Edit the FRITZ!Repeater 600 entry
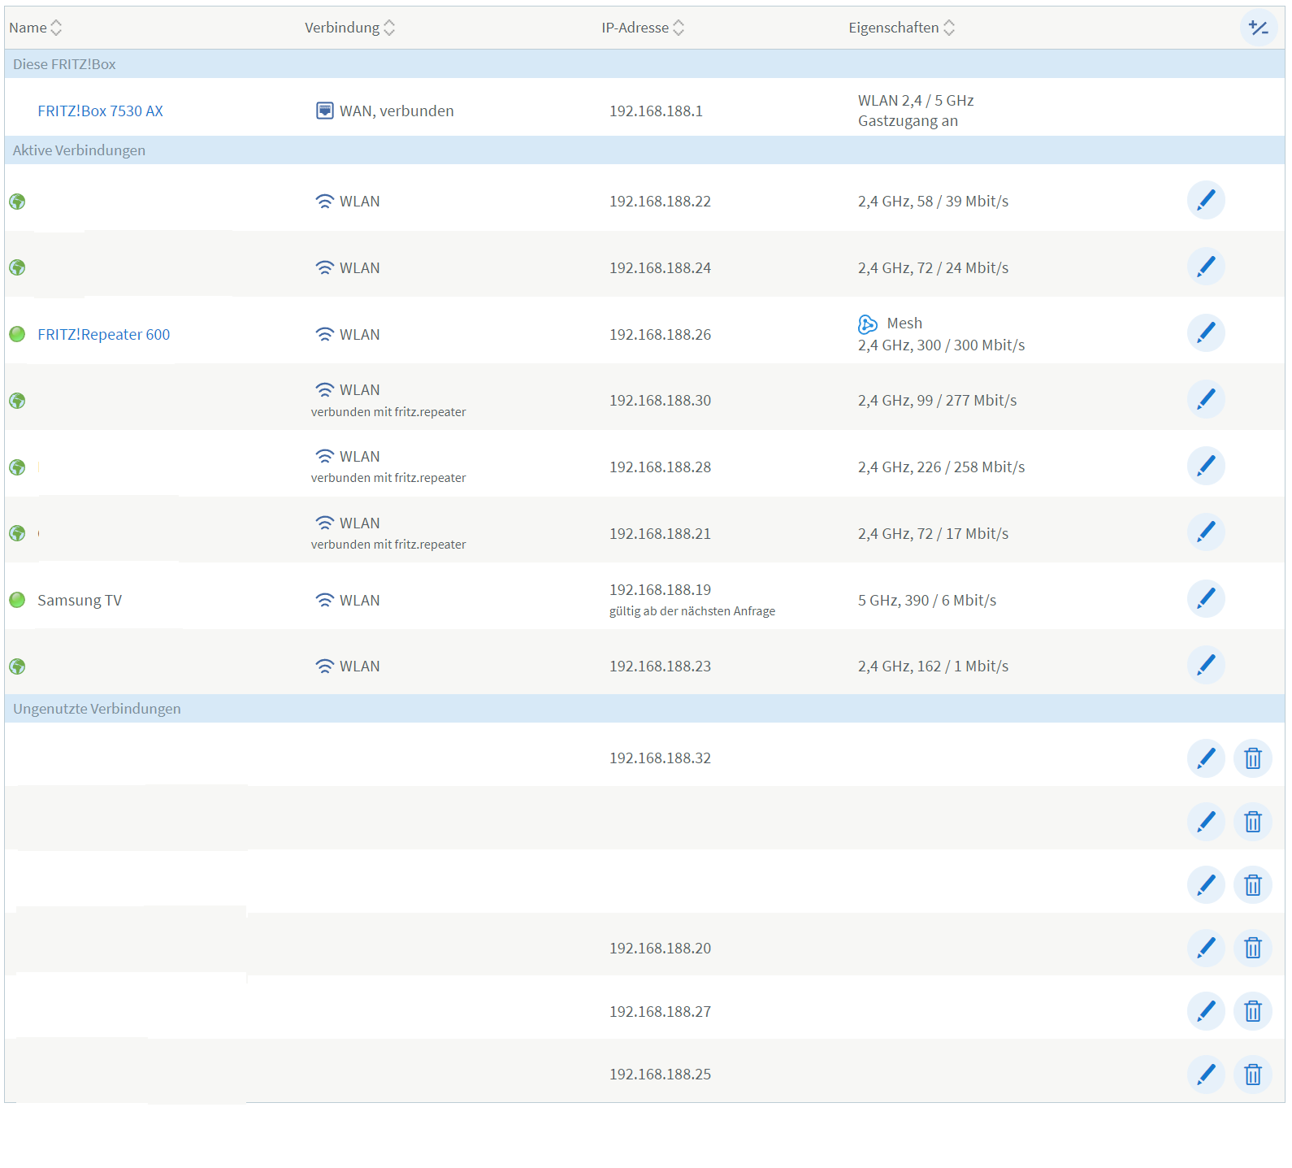This screenshot has width=1292, height=1168. [x=1206, y=333]
